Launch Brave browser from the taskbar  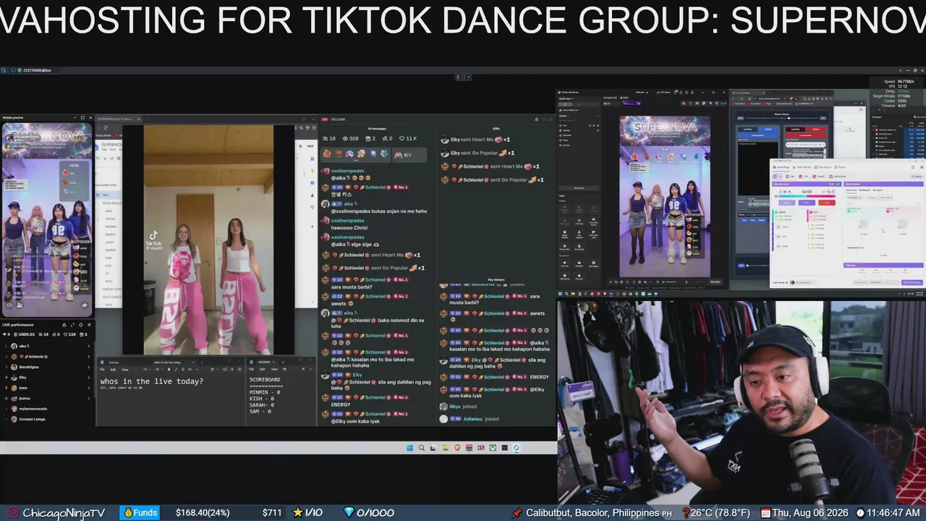457,448
